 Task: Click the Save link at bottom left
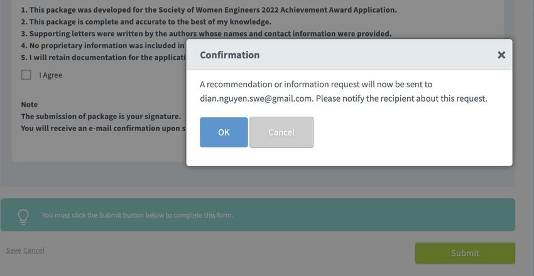(14, 250)
